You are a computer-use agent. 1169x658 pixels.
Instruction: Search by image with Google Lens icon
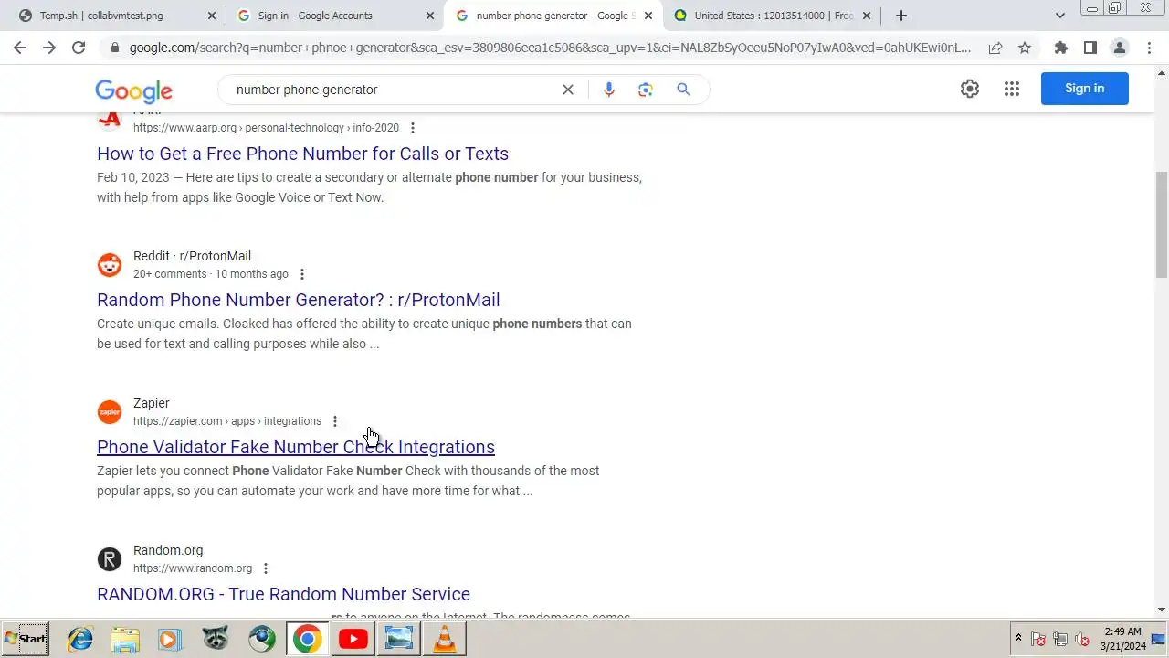coord(646,90)
